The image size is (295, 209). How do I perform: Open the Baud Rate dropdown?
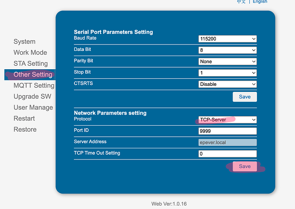pyautogui.click(x=227, y=39)
